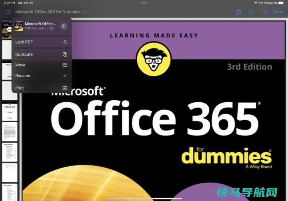
Task: Tap the three-dot multitasking indicator at top
Action: tap(144, 3)
